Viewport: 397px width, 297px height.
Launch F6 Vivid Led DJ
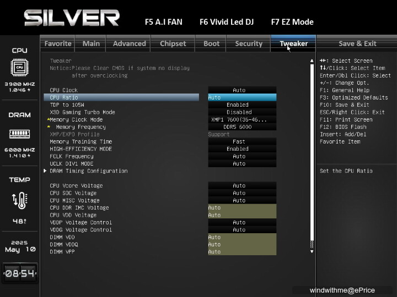227,22
